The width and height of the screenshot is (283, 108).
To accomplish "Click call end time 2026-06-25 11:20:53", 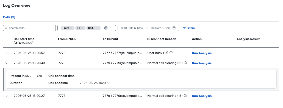I will tap(95, 83).
